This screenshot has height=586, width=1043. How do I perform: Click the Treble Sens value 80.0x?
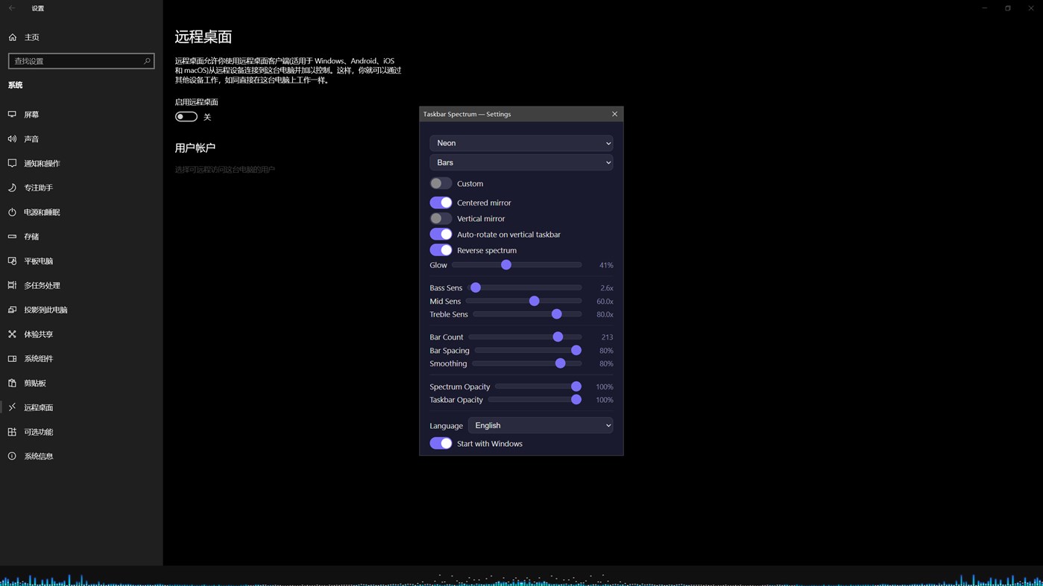(x=605, y=315)
